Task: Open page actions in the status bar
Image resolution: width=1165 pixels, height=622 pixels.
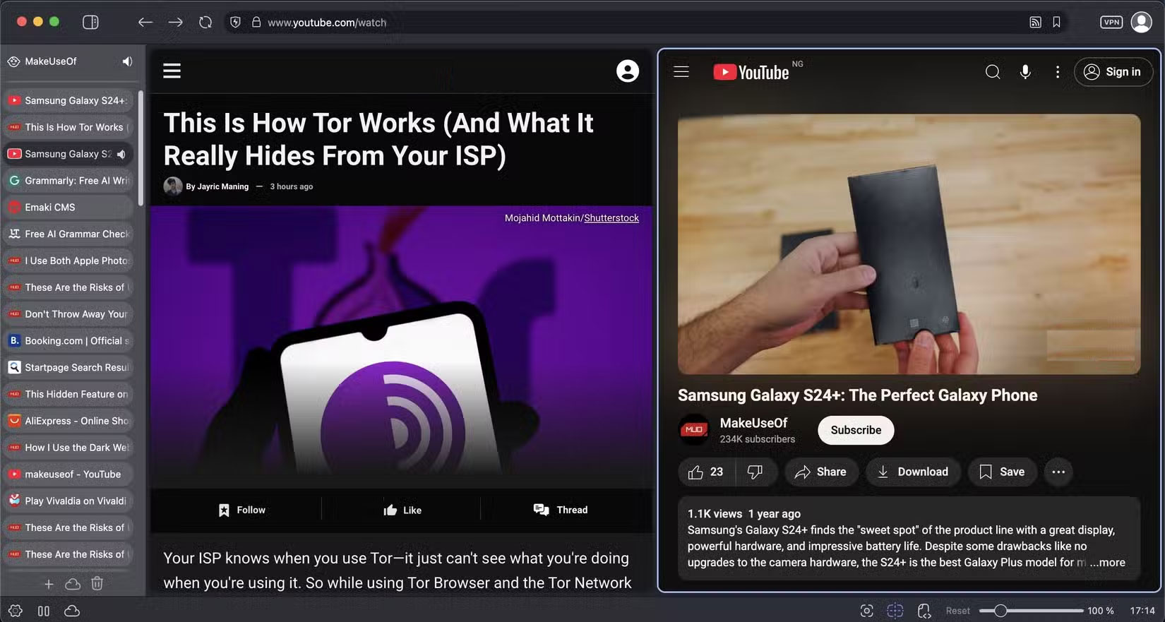Action: (924, 611)
